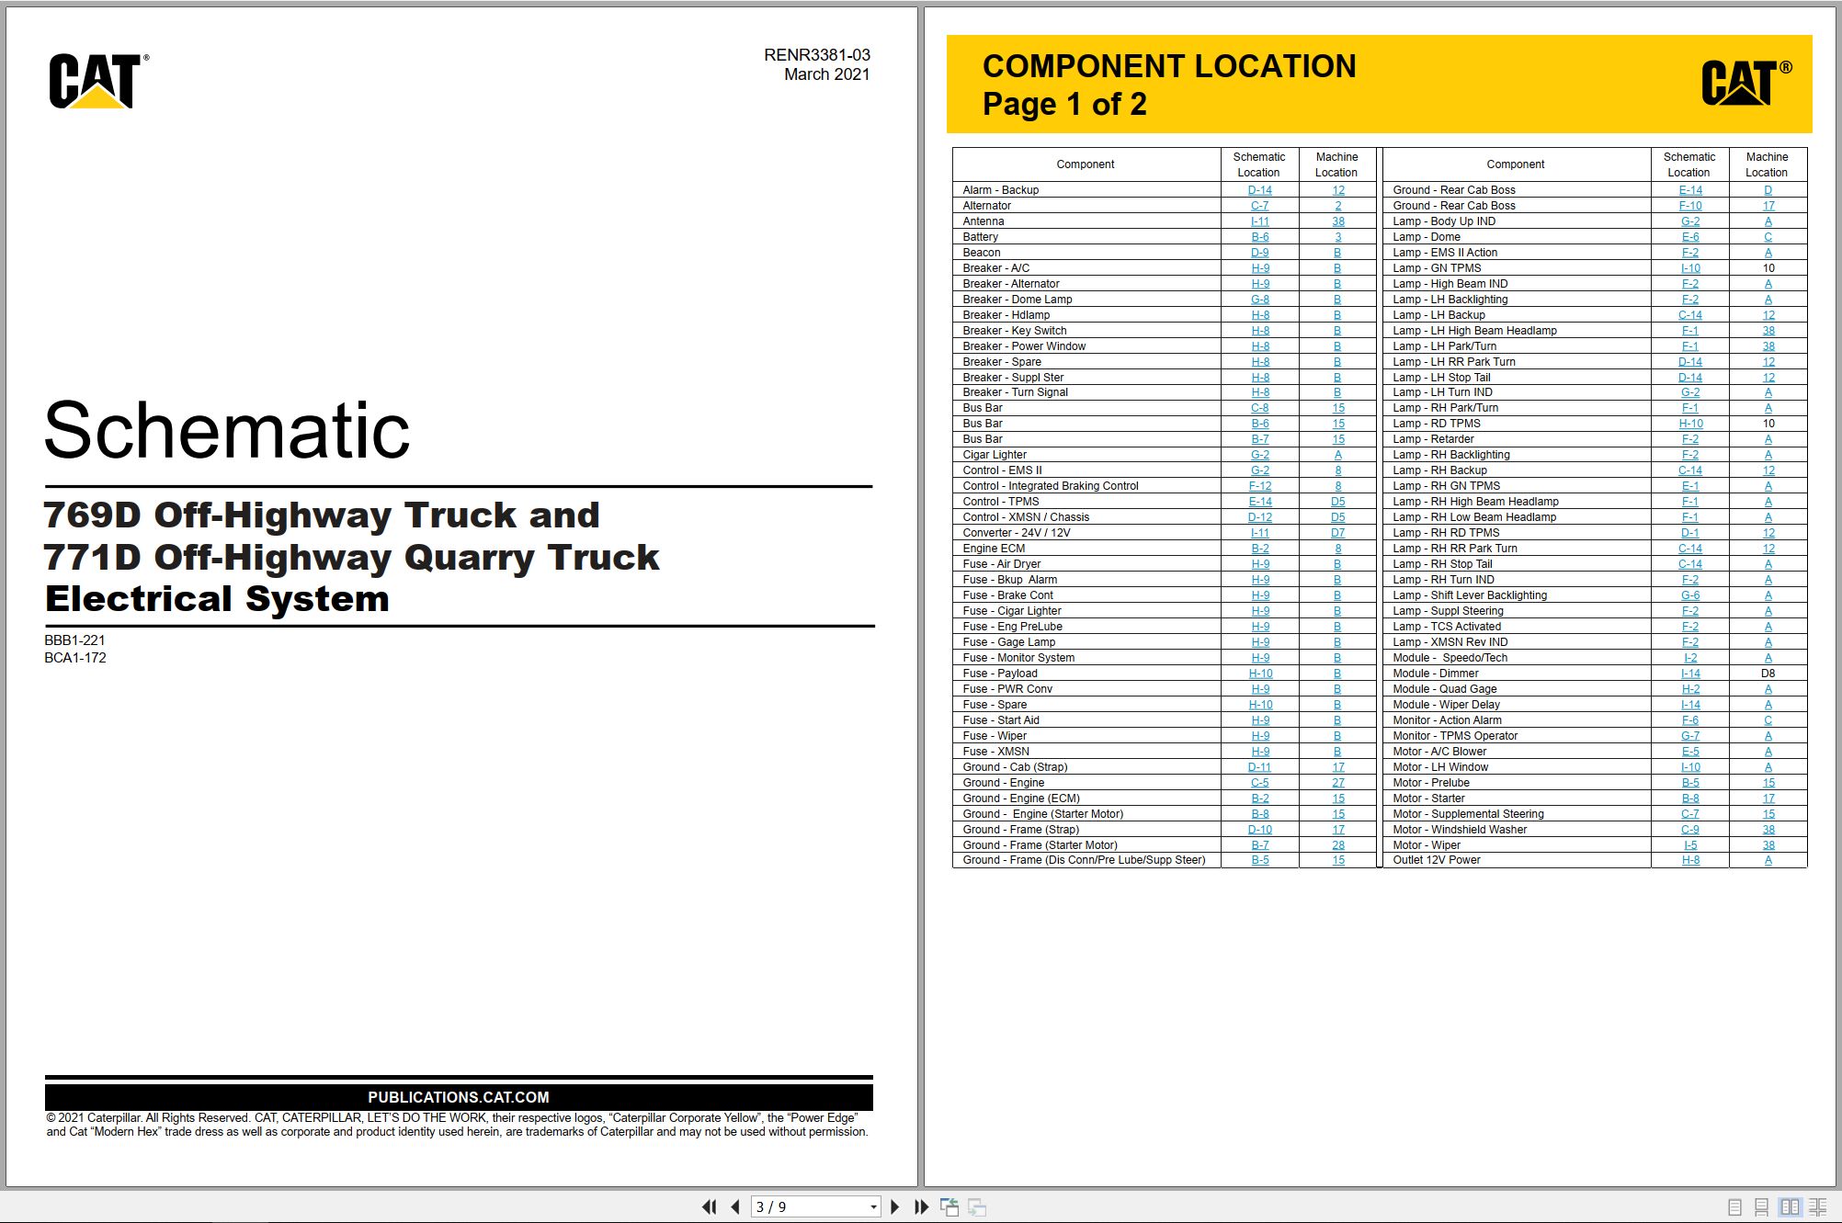Open the page number dropdown arrow
1842x1223 pixels.
[873, 1207]
